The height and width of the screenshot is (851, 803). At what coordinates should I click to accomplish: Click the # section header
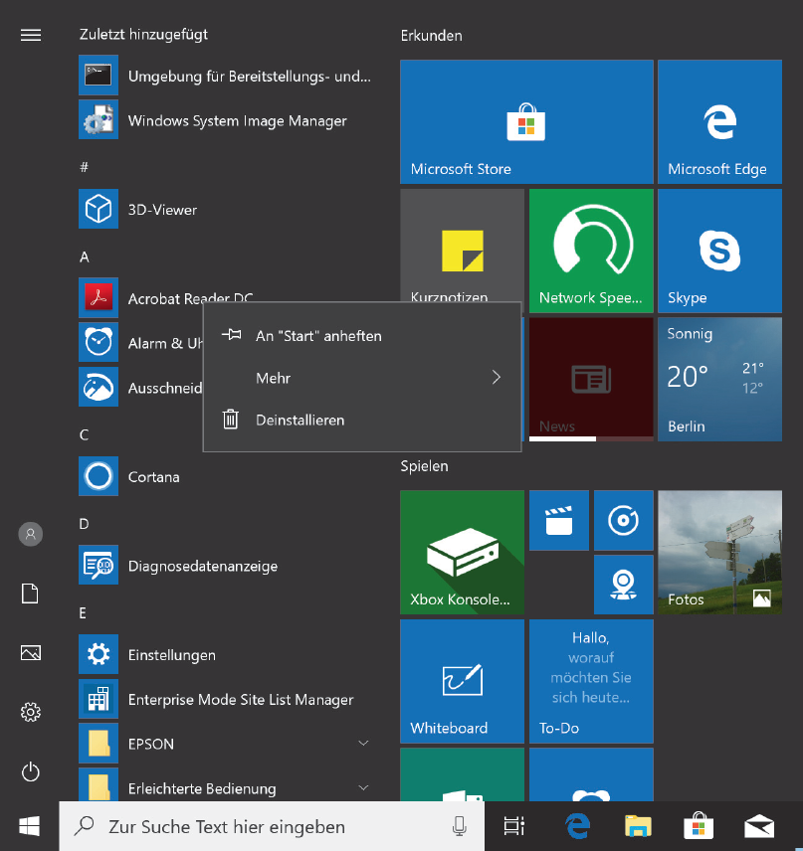84,167
